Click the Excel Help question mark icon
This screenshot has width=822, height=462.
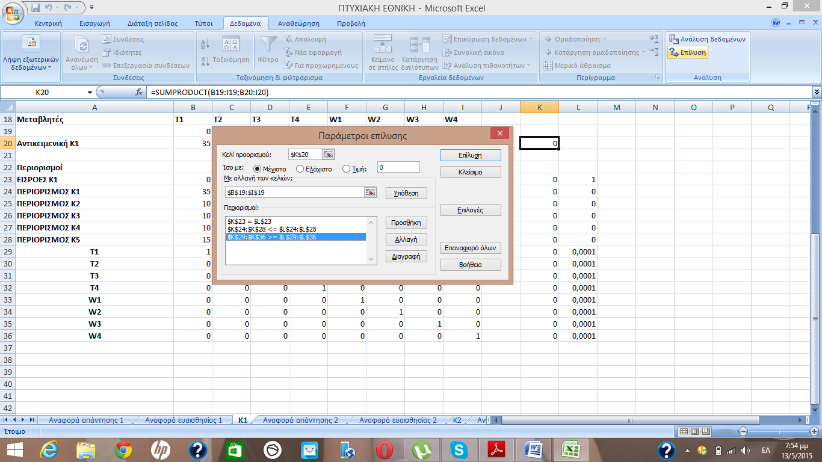pyautogui.click(x=775, y=23)
